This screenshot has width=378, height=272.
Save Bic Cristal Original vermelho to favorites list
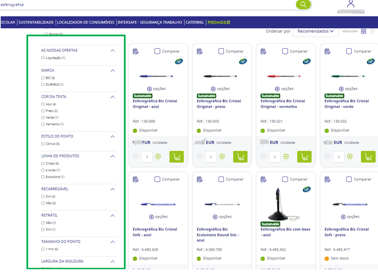tap(264, 51)
